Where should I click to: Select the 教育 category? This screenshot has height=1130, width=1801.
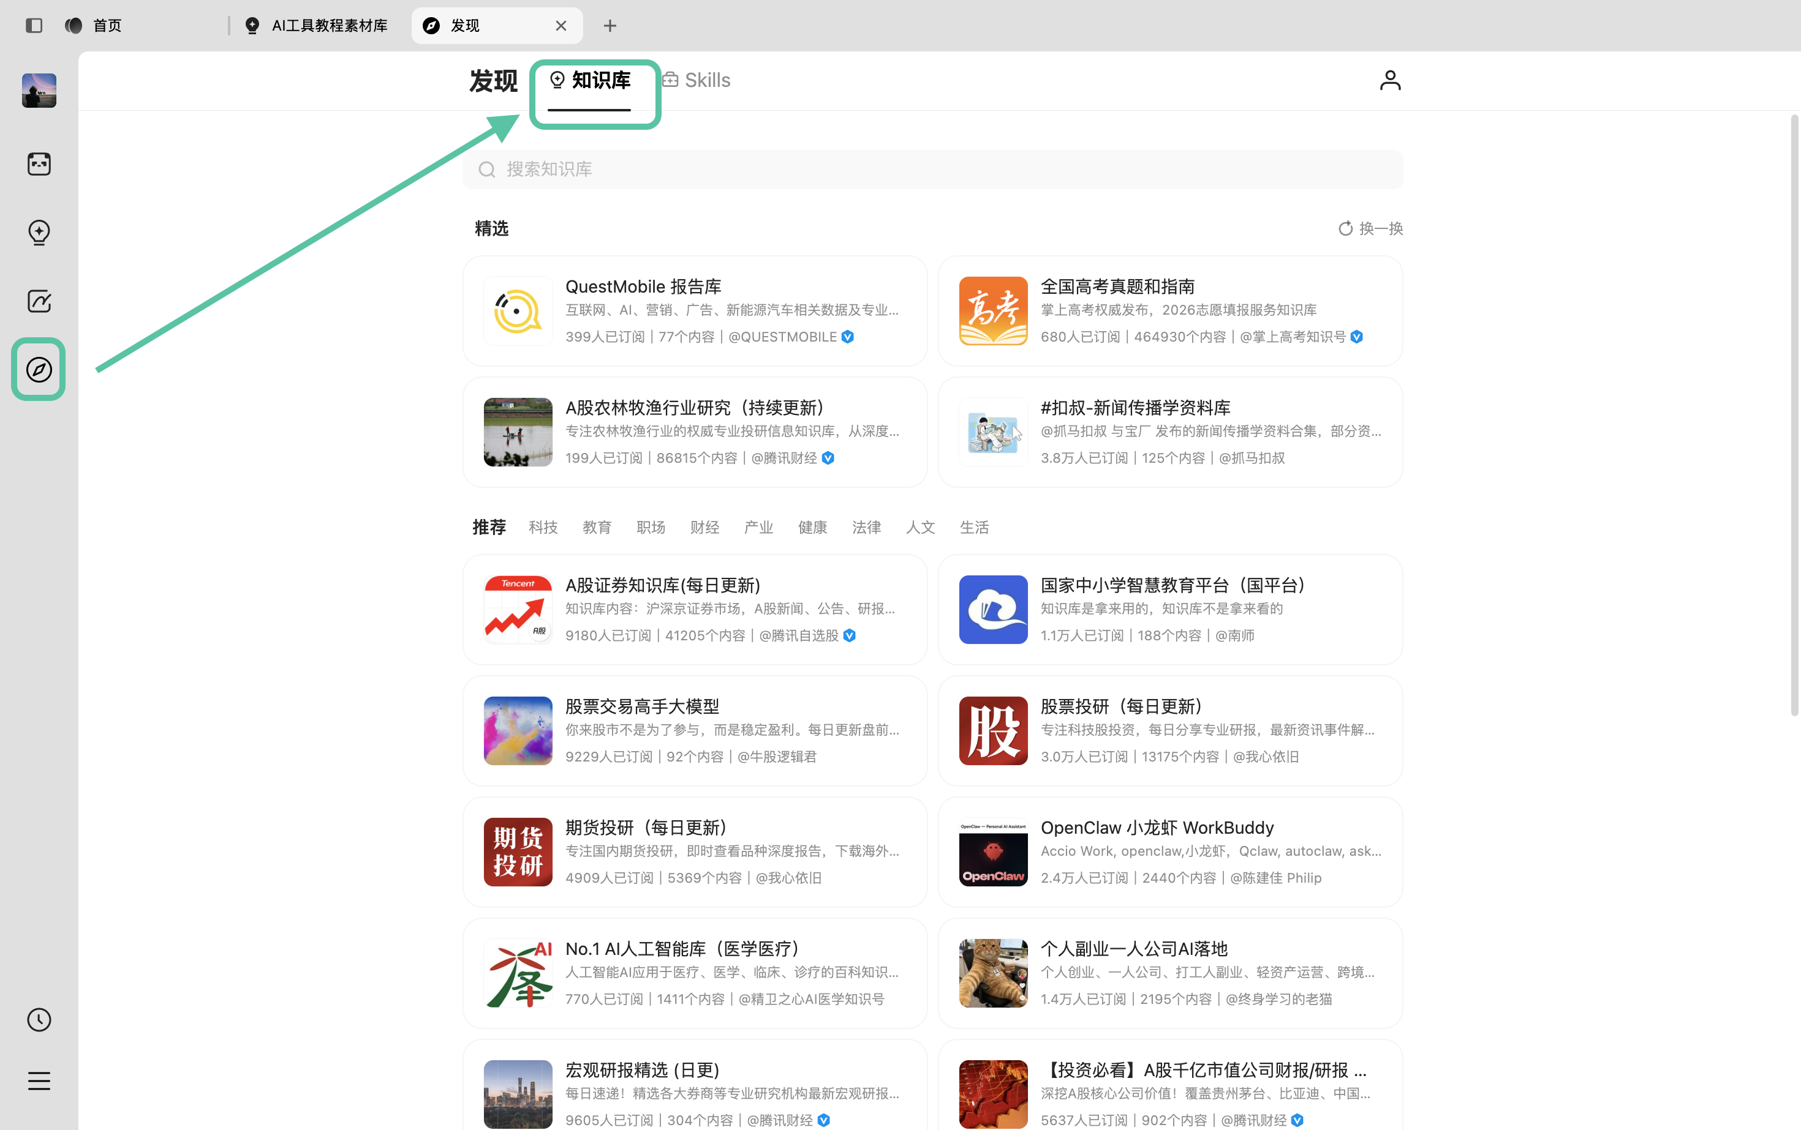point(597,528)
